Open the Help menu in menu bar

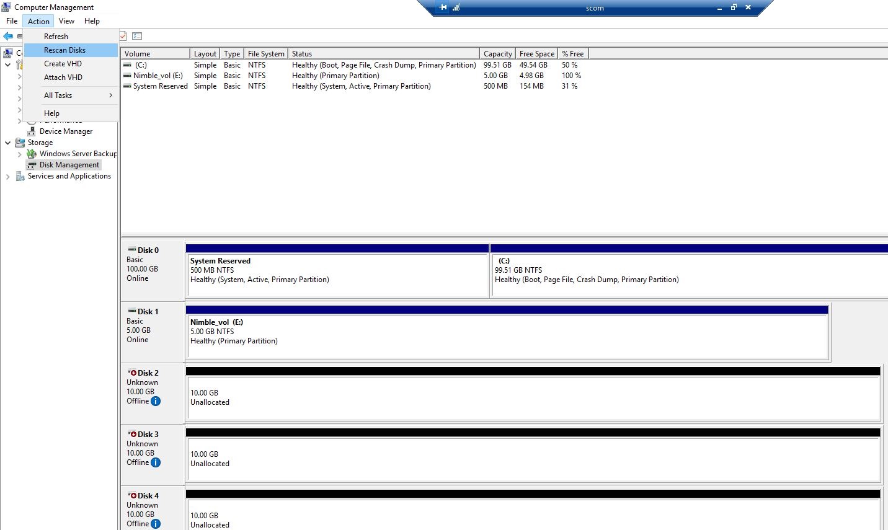(92, 21)
